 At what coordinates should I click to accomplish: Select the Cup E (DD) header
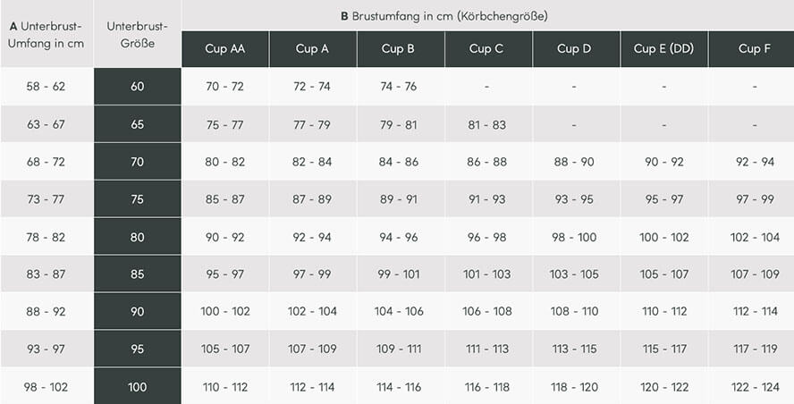(663, 49)
